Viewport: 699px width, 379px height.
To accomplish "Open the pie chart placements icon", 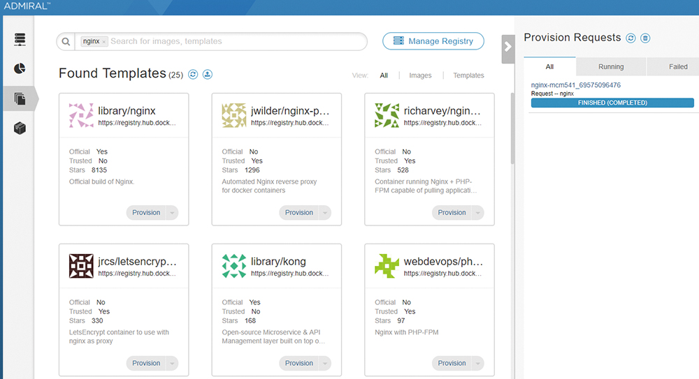I will pyautogui.click(x=20, y=68).
